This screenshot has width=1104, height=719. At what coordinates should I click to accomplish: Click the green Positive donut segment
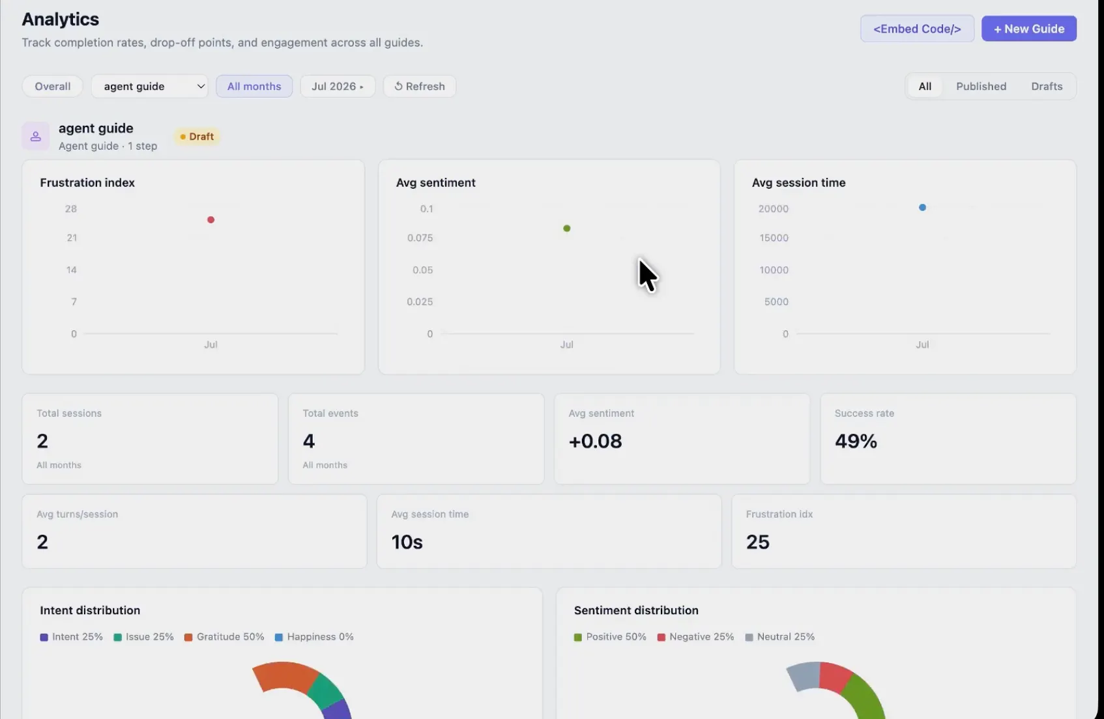tap(868, 698)
